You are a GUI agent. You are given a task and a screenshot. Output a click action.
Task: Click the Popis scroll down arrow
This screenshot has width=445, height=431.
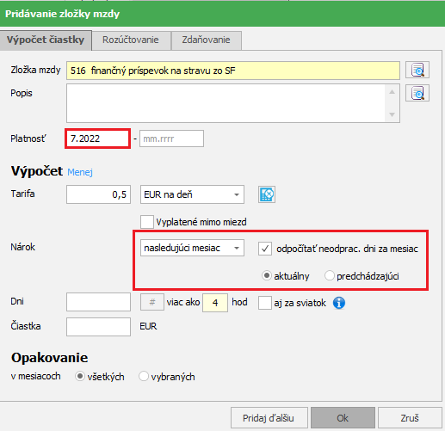pyautogui.click(x=392, y=114)
